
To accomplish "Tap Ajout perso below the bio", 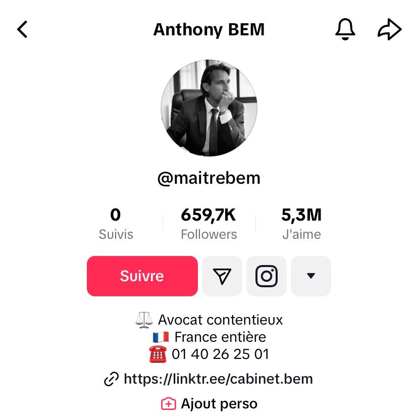I will click(x=221, y=403).
